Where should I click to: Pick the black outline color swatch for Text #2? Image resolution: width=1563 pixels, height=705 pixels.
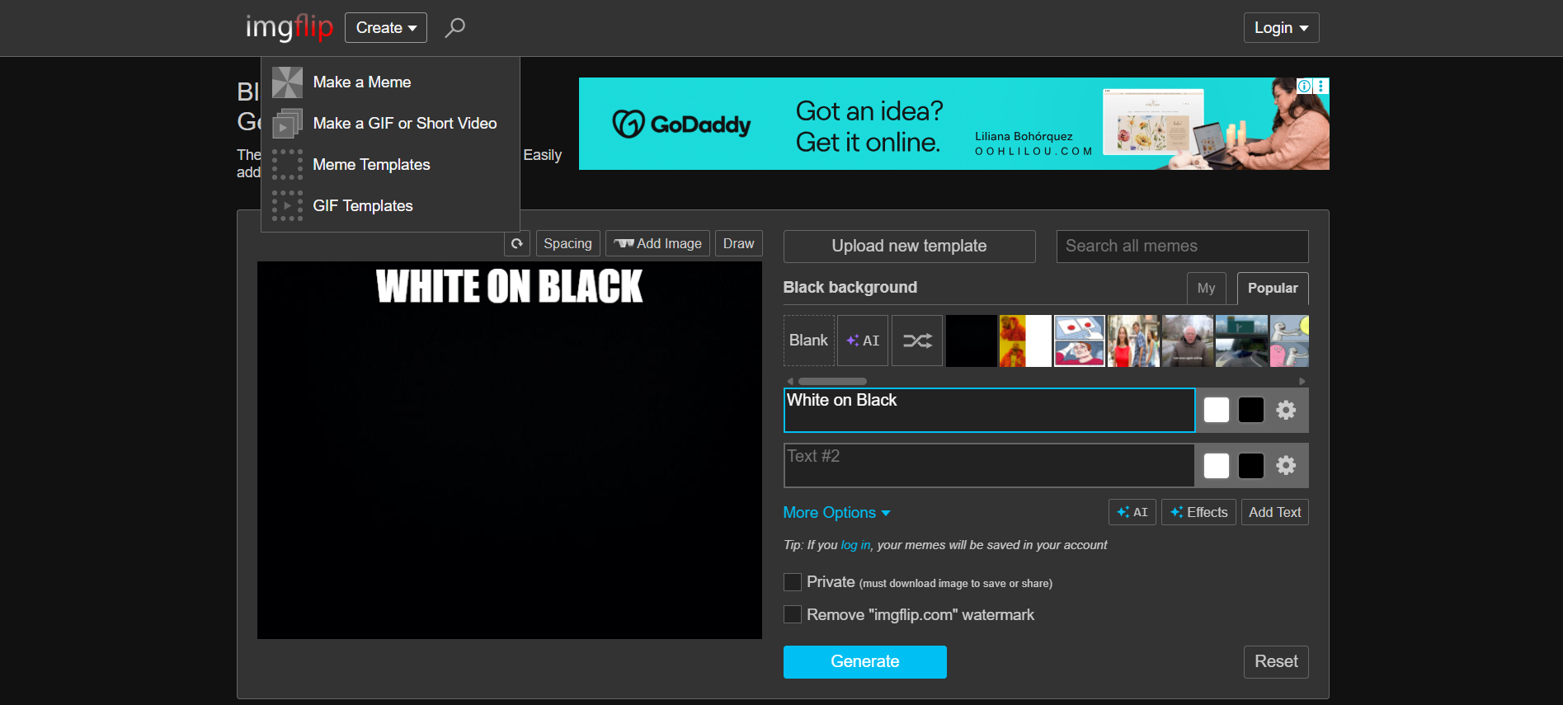coord(1250,466)
